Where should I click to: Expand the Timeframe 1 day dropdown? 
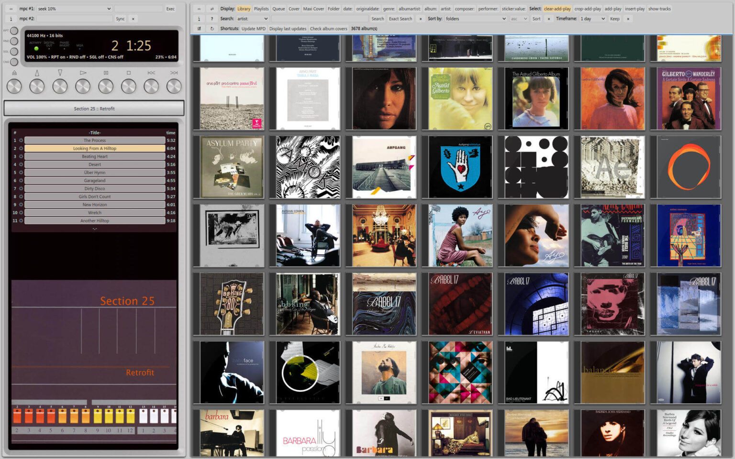592,19
